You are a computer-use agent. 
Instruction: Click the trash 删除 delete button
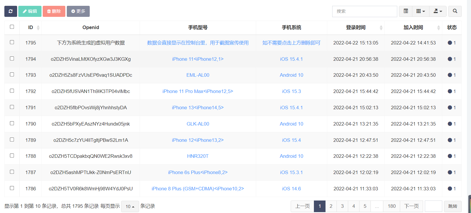pos(54,11)
